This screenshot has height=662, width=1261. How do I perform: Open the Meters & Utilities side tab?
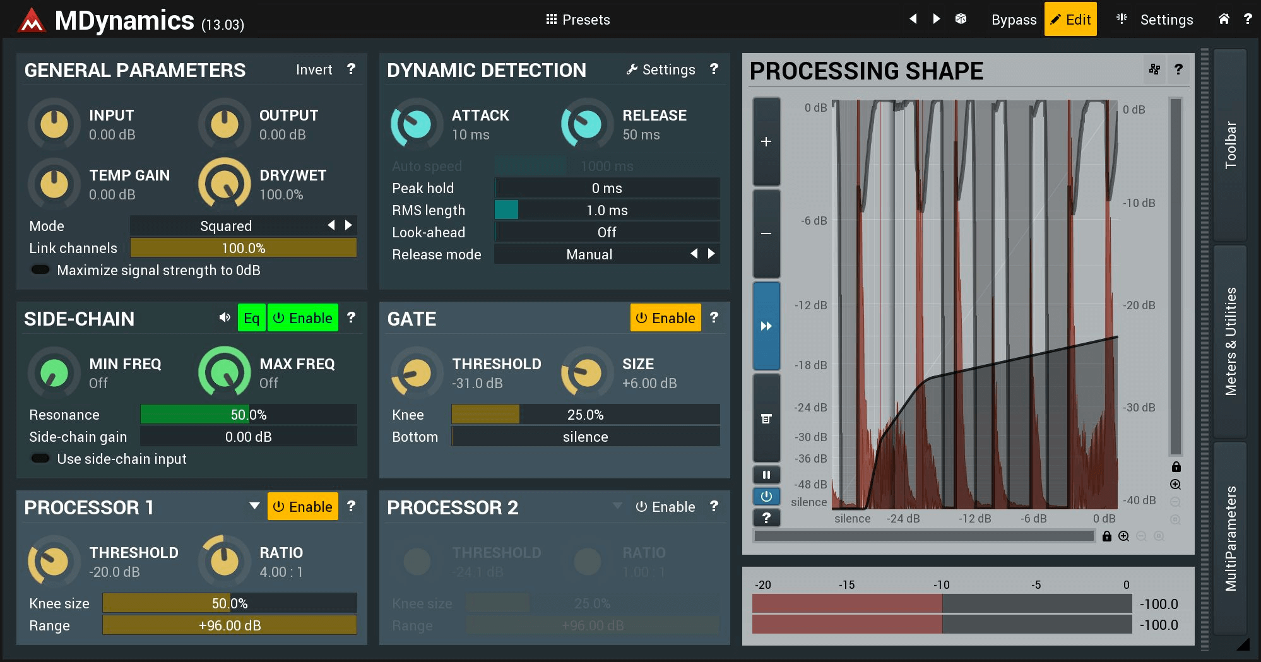pos(1230,341)
